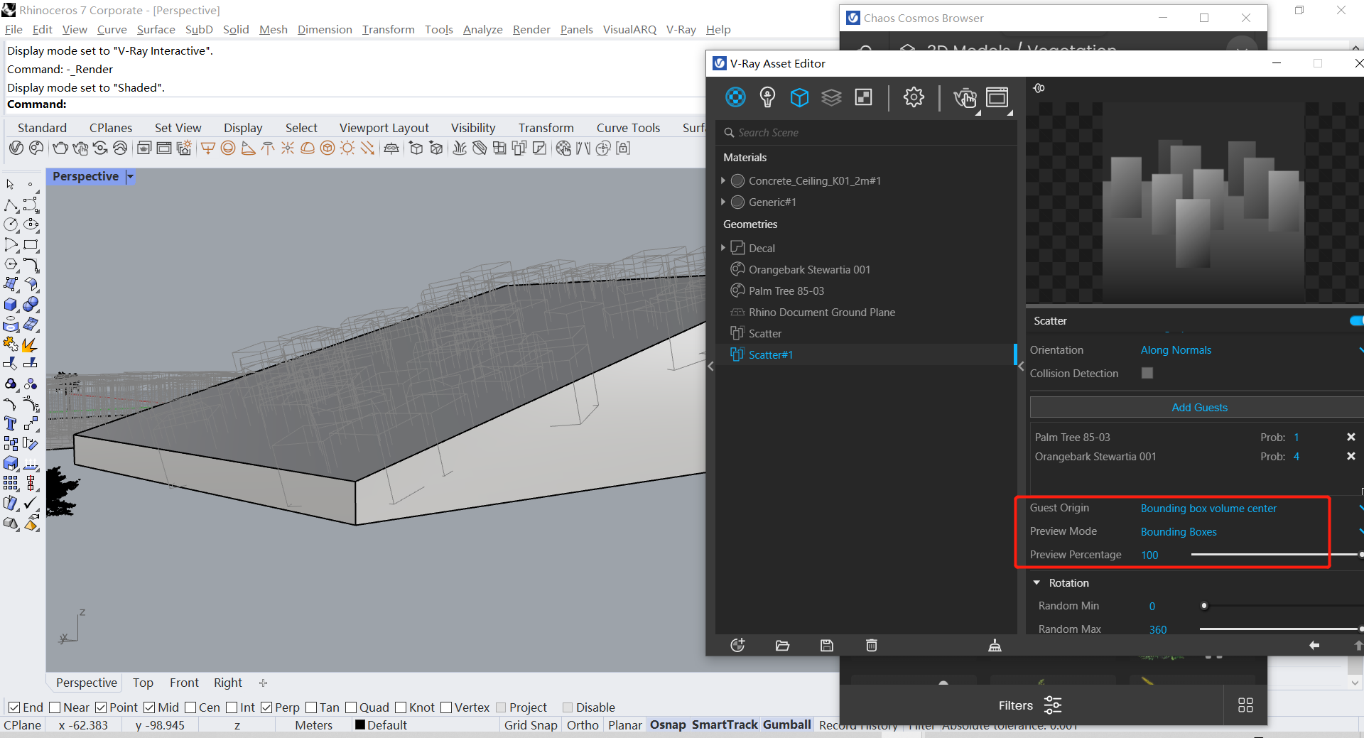Toggle Quad osnap checkbox
1364x738 pixels.
(x=351, y=707)
